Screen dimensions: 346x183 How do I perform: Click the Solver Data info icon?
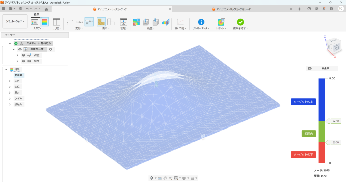[201, 22]
